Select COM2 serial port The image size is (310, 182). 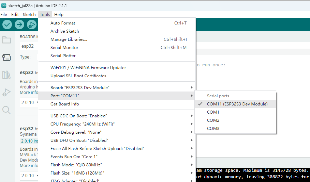(x=235, y=120)
